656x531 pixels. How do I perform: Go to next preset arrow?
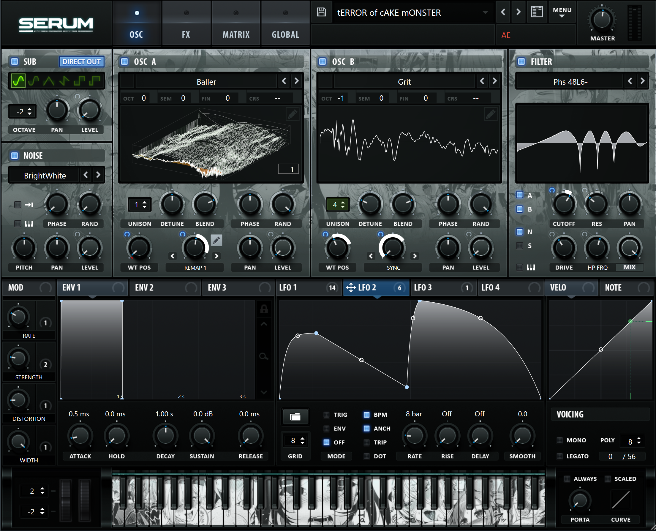(x=519, y=12)
